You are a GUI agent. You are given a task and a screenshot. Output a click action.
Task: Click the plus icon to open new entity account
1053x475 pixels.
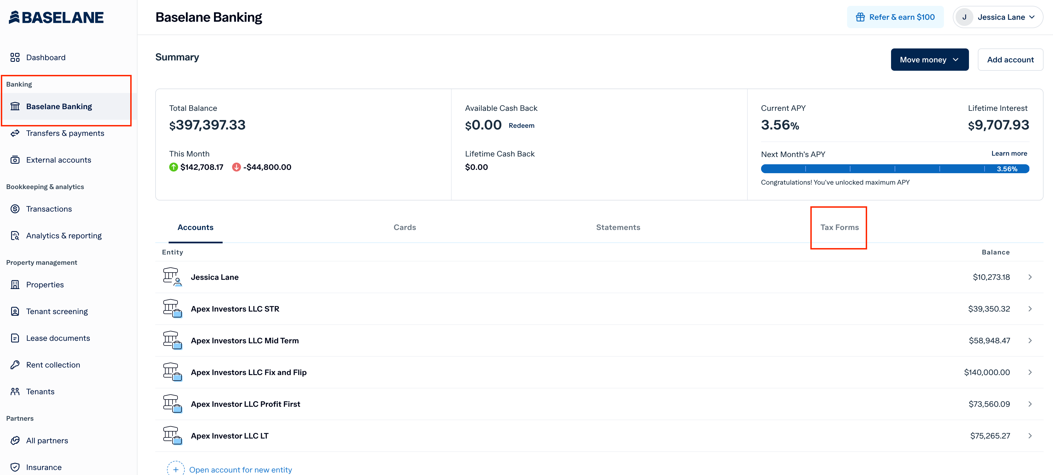tap(176, 470)
